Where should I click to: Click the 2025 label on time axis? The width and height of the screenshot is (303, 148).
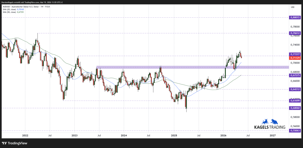pos(174,136)
